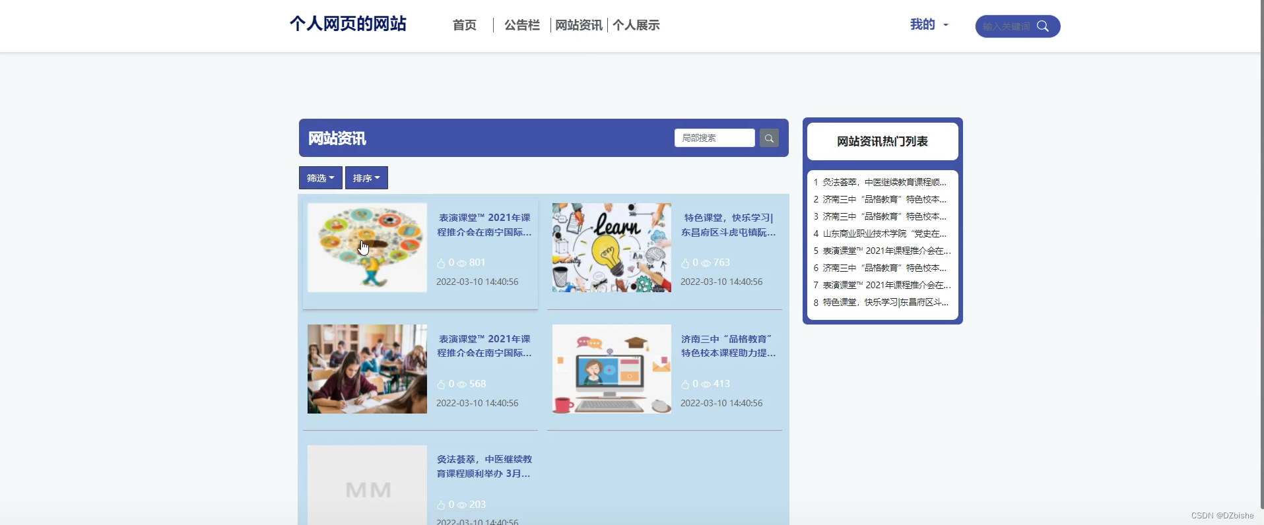Open the online class computer thumbnail
Viewport: 1264px width, 525px height.
tap(612, 369)
